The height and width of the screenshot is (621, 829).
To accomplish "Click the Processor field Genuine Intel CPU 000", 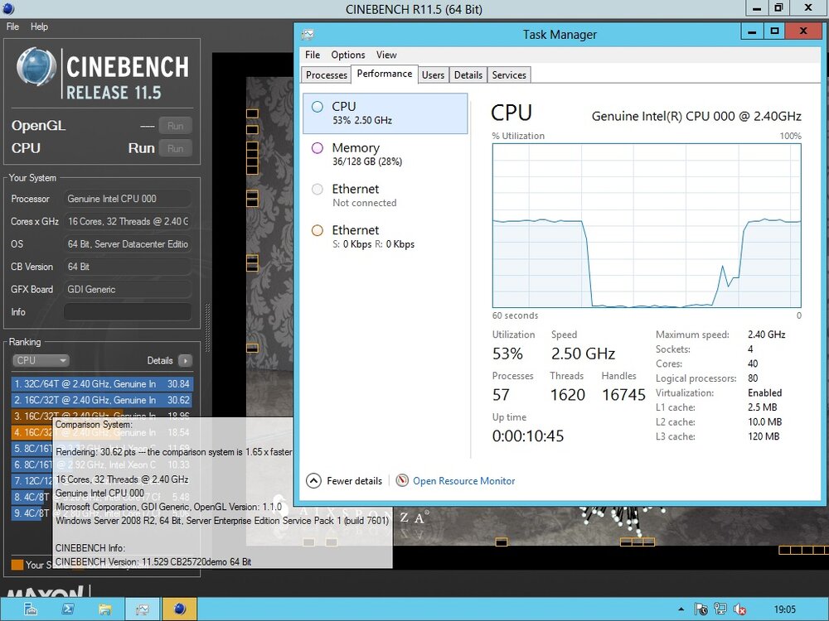I will click(x=128, y=199).
